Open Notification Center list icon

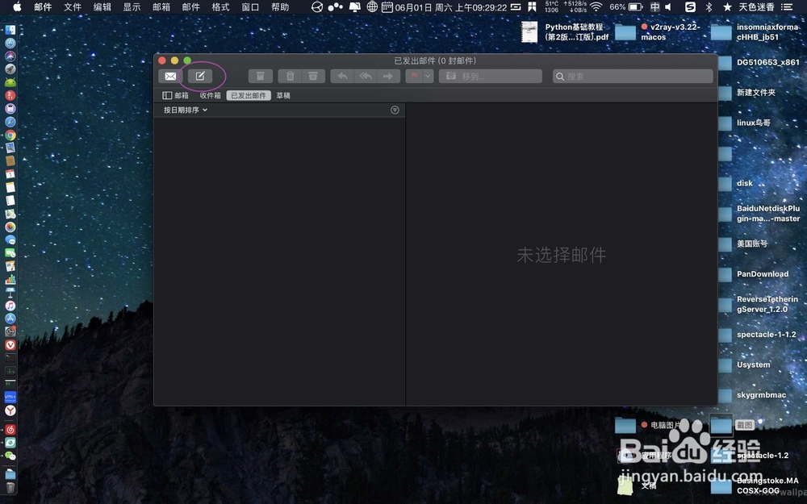pos(786,6)
